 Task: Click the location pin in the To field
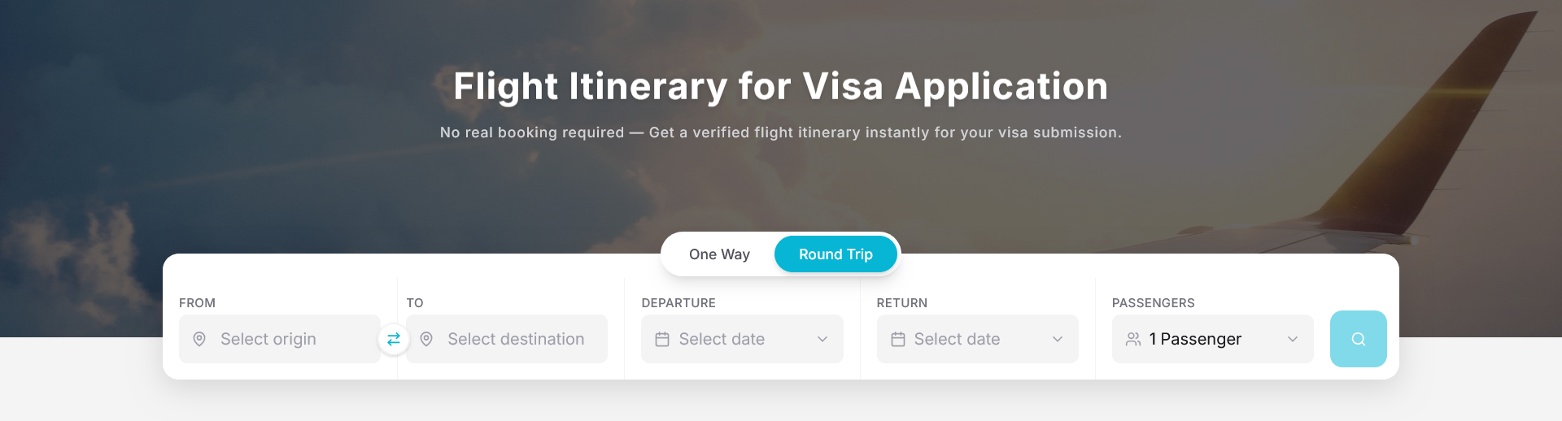[426, 339]
